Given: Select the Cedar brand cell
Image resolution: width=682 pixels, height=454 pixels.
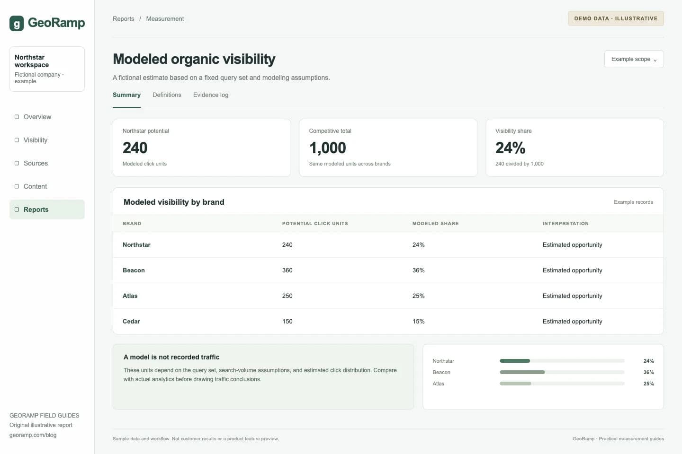Looking at the screenshot, I should [x=131, y=322].
